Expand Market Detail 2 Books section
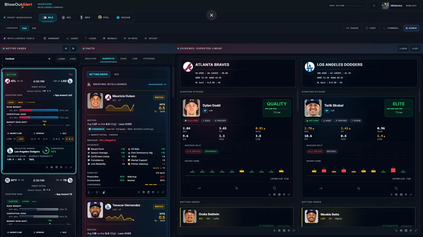This screenshot has width=423, height=237. click(x=126, y=135)
